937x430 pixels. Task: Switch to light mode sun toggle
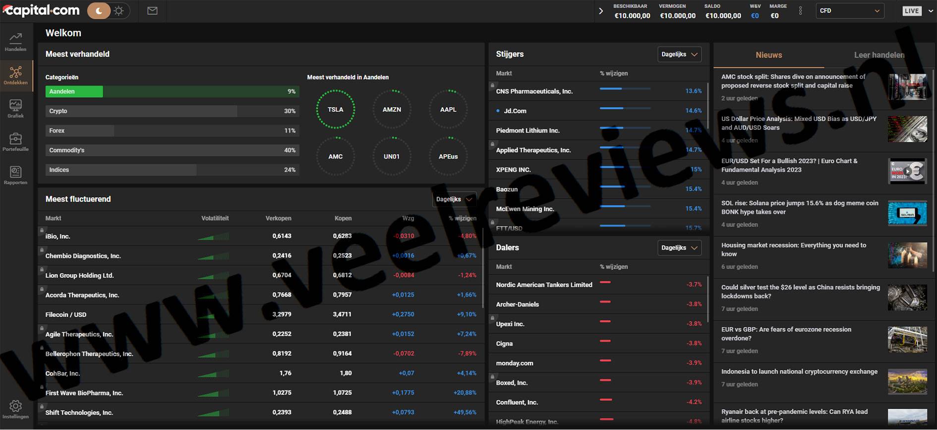[x=119, y=11]
